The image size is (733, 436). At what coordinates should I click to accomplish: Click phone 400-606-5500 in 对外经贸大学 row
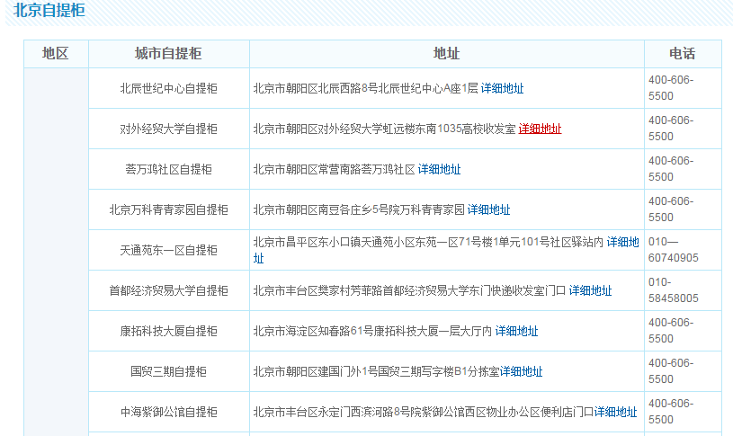671,129
